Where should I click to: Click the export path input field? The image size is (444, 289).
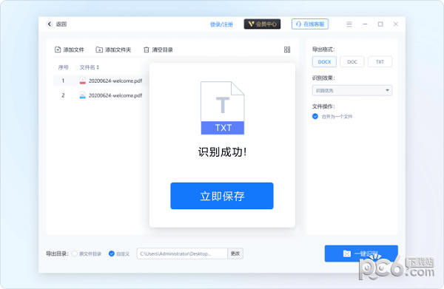tap(182, 254)
